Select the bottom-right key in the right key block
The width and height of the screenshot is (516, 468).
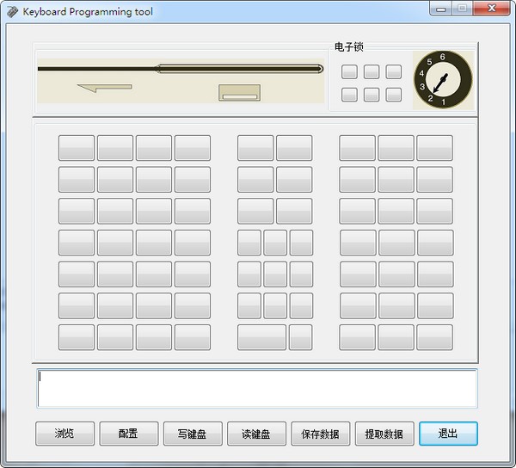(434, 337)
